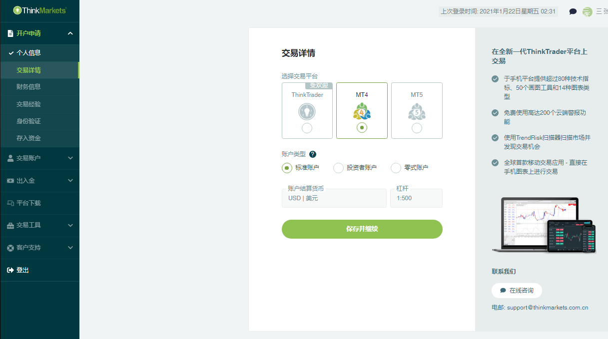Click the 上次登录时间 timestamp text
Screen dimensions: 608x339
[498, 11]
